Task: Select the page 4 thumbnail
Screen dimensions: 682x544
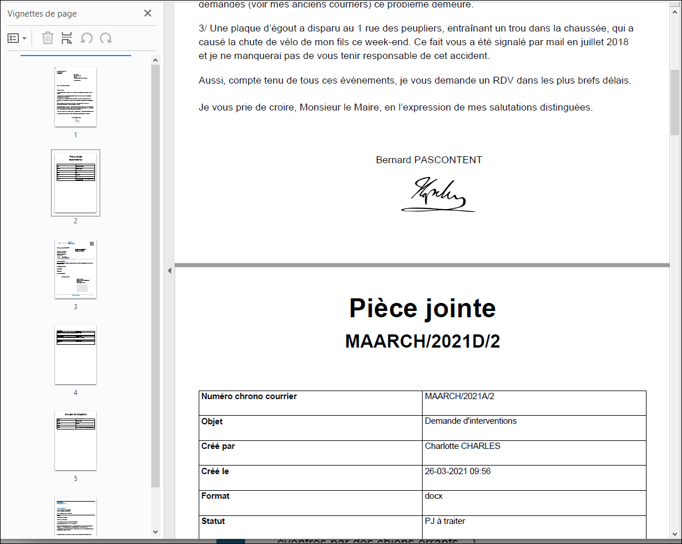Action: click(x=75, y=355)
